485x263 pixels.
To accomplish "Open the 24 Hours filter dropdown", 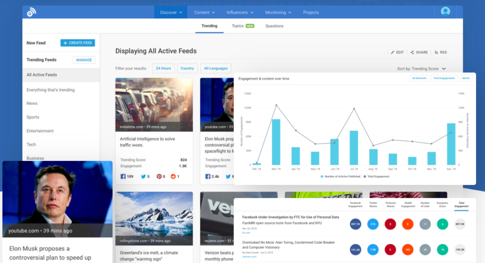I will (x=163, y=68).
